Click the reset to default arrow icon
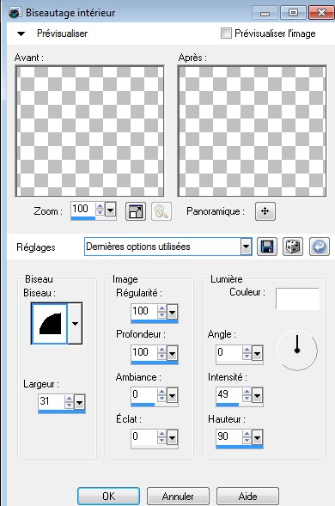The image size is (335, 506). [320, 247]
